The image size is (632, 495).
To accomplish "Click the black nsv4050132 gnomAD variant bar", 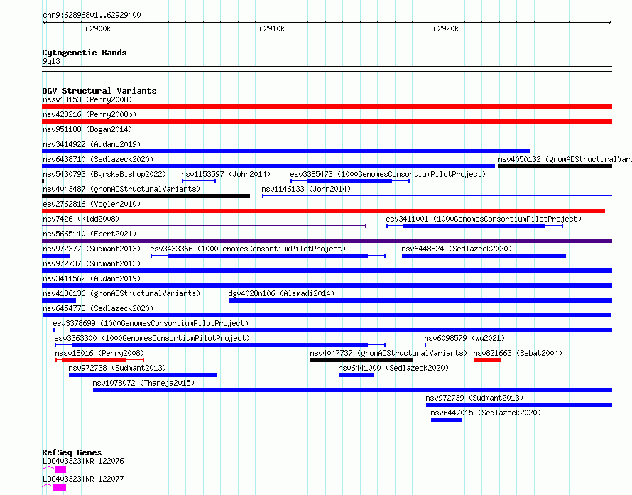I will pos(555,166).
